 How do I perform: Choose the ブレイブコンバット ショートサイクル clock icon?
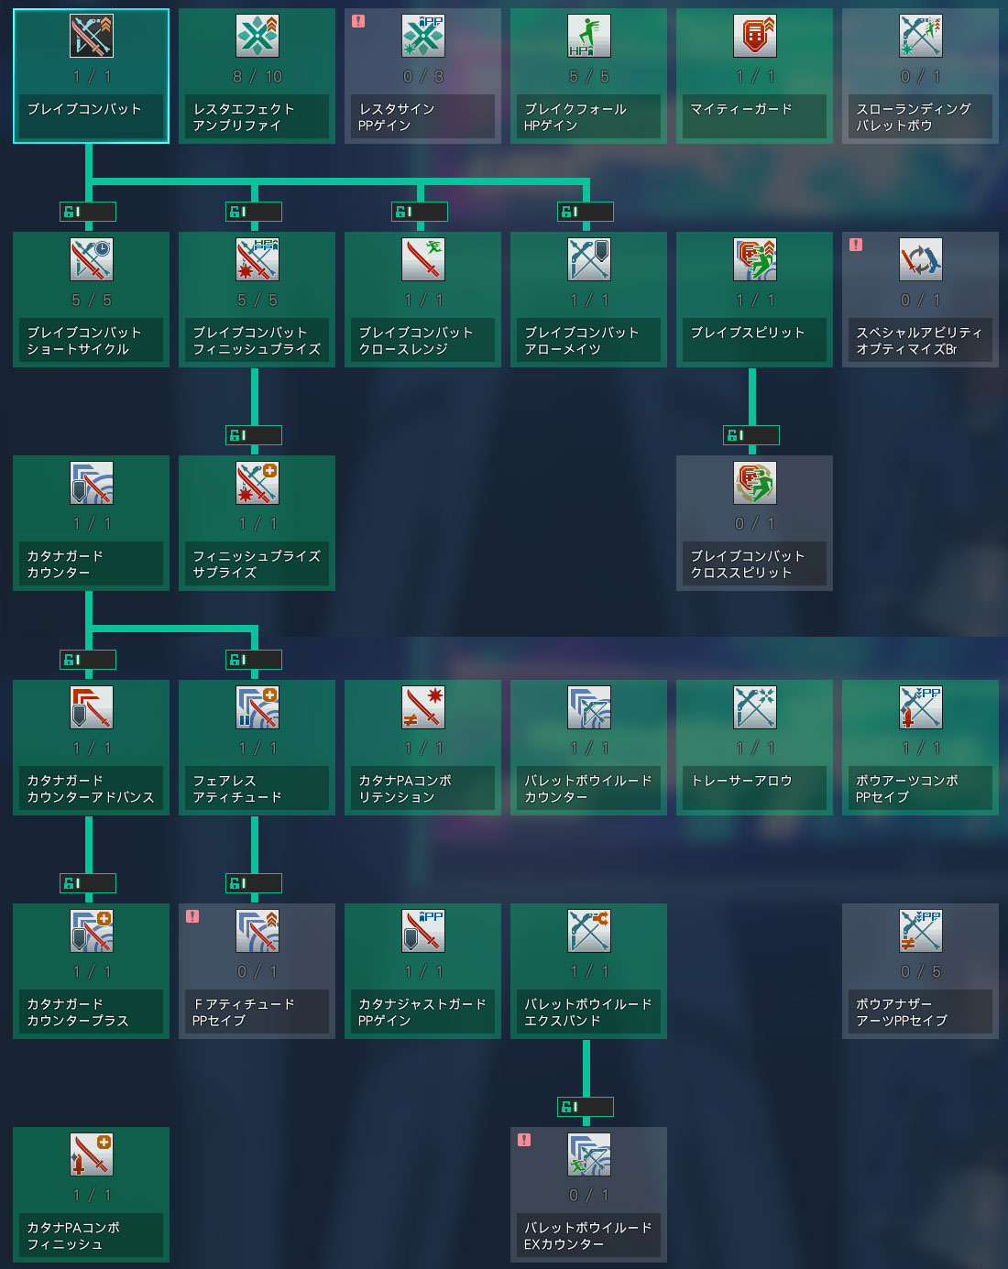click(92, 260)
